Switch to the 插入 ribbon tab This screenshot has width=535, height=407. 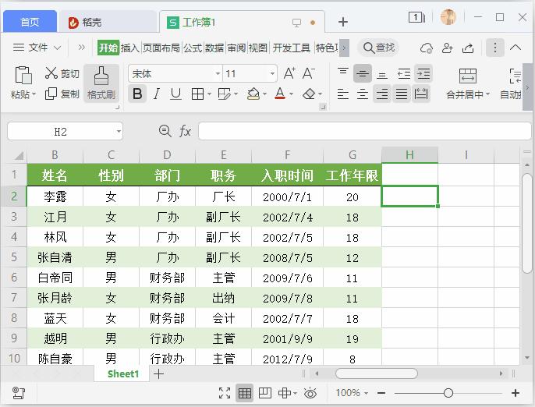pos(129,48)
